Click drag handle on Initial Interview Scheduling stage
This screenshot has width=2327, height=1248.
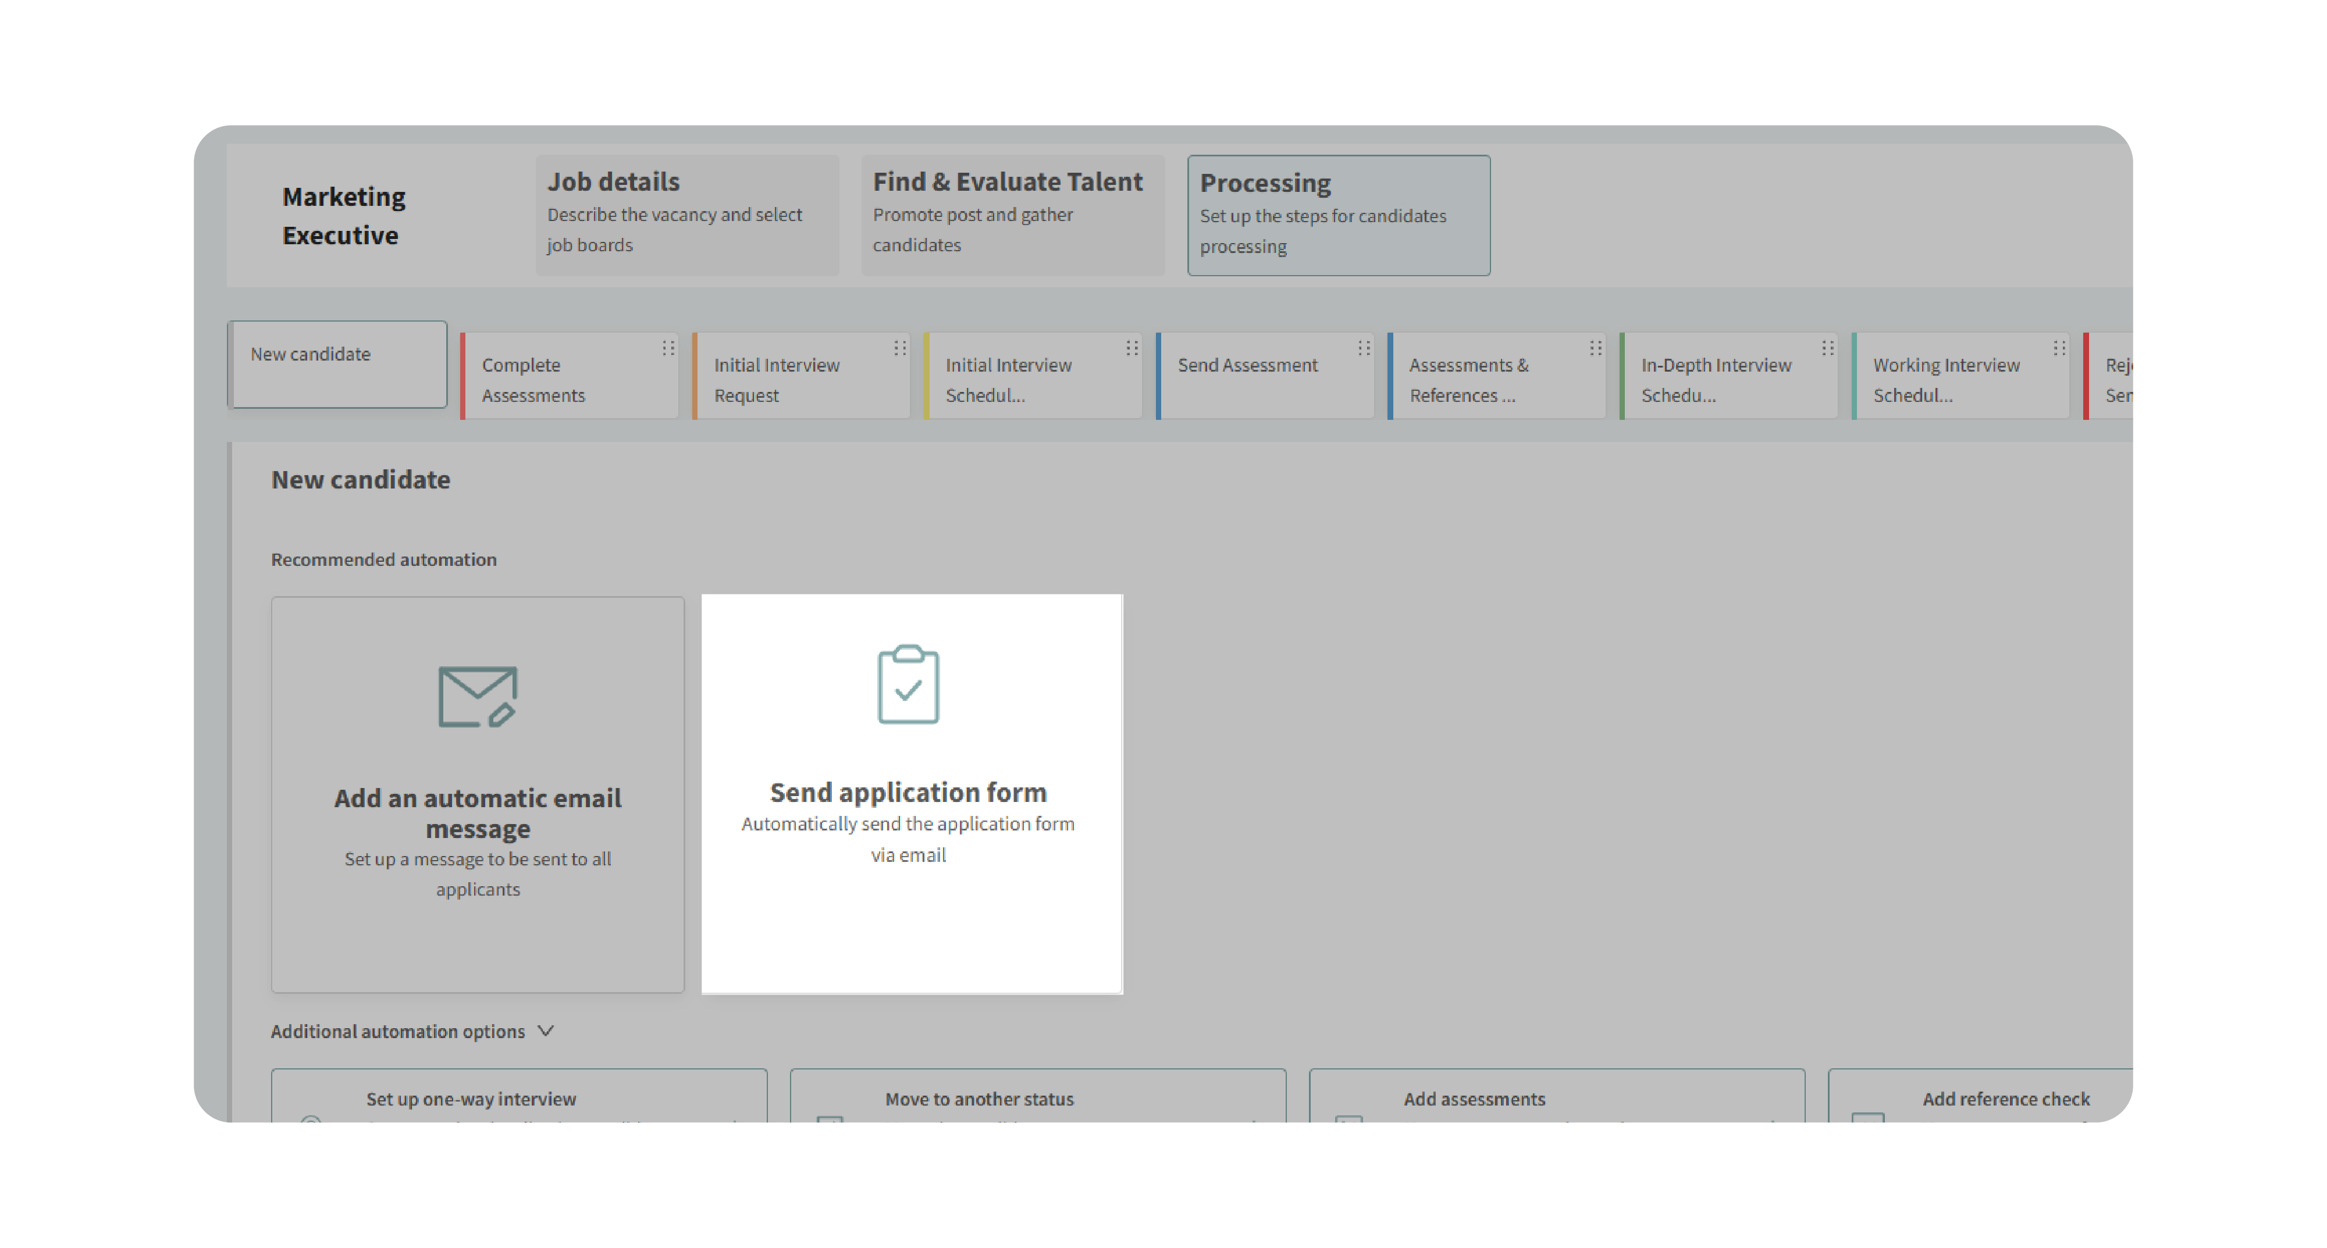point(1132,348)
